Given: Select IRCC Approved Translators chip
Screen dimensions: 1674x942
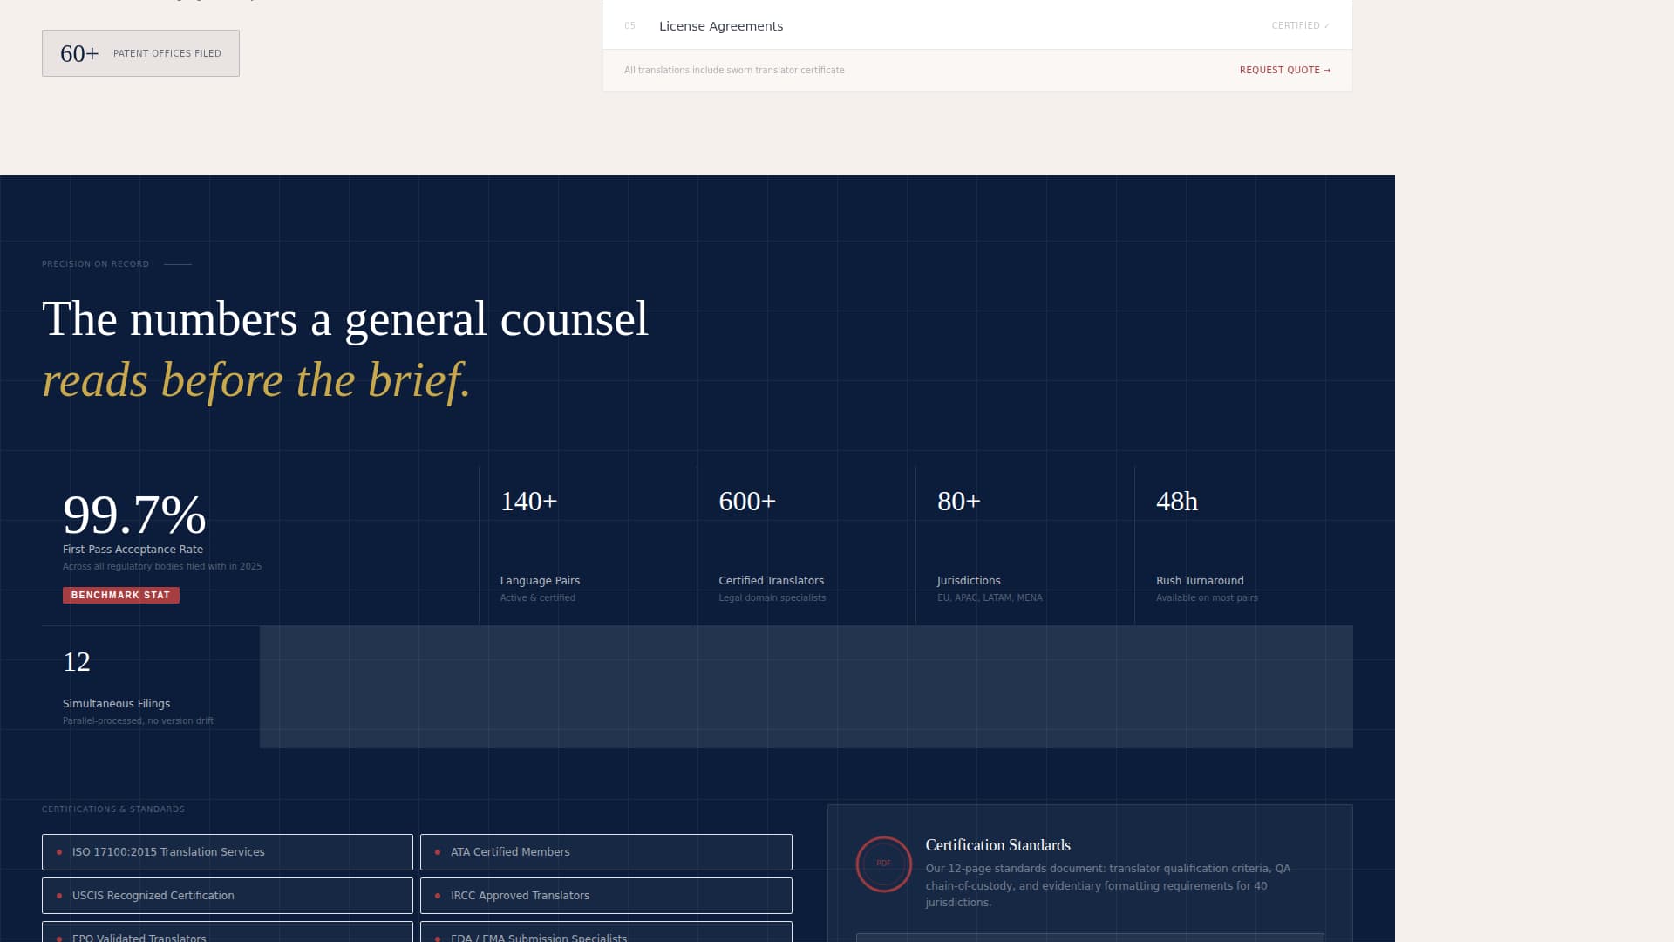Looking at the screenshot, I should pyautogui.click(x=606, y=896).
